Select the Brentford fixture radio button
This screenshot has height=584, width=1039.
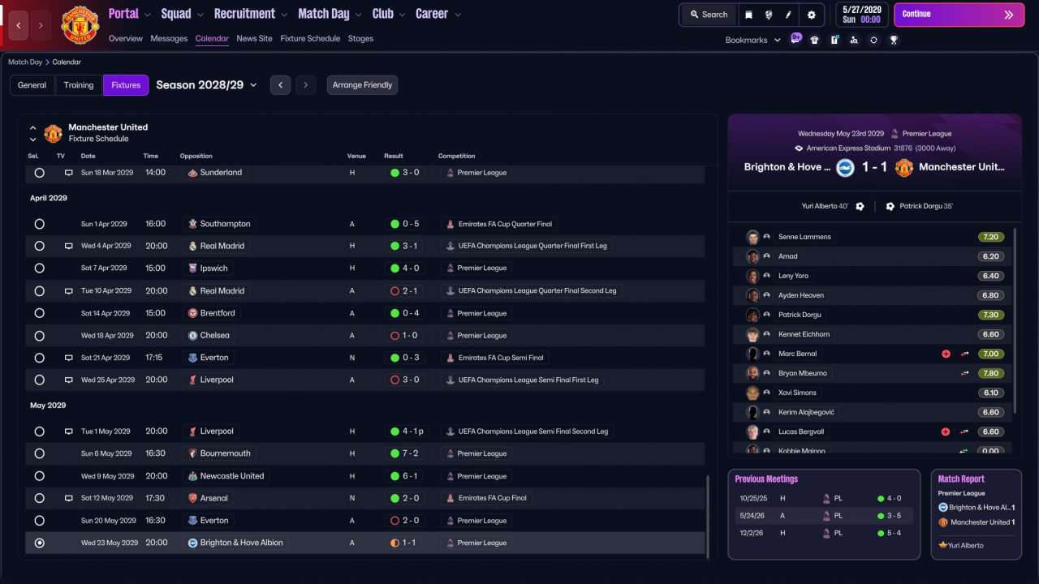(39, 313)
